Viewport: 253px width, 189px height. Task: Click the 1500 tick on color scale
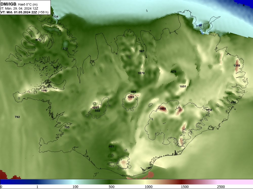point(185,187)
